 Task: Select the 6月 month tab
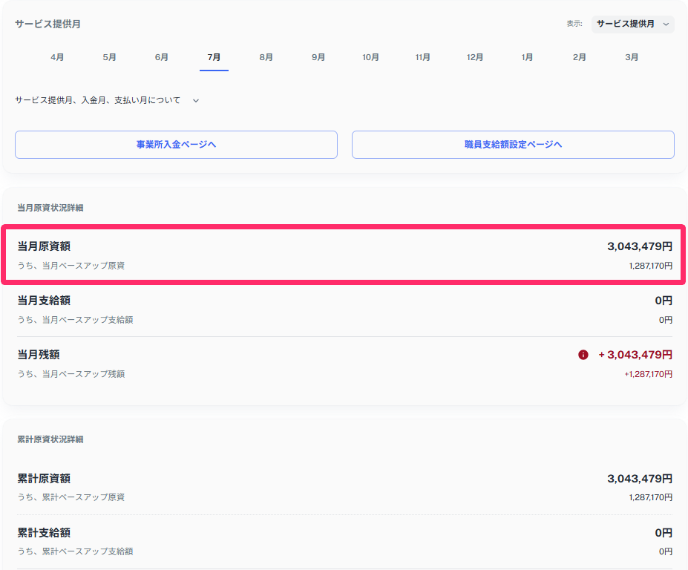click(161, 56)
